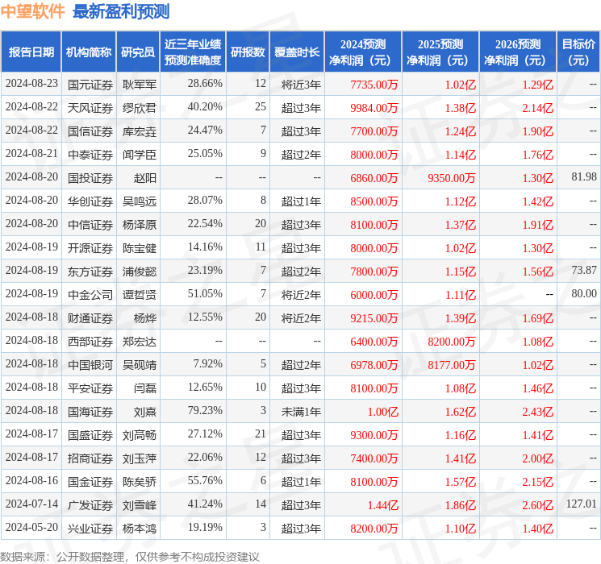Click 2025 forecast 9350.00万
Image resolution: width=601 pixels, height=564 pixels.
pyautogui.click(x=452, y=178)
